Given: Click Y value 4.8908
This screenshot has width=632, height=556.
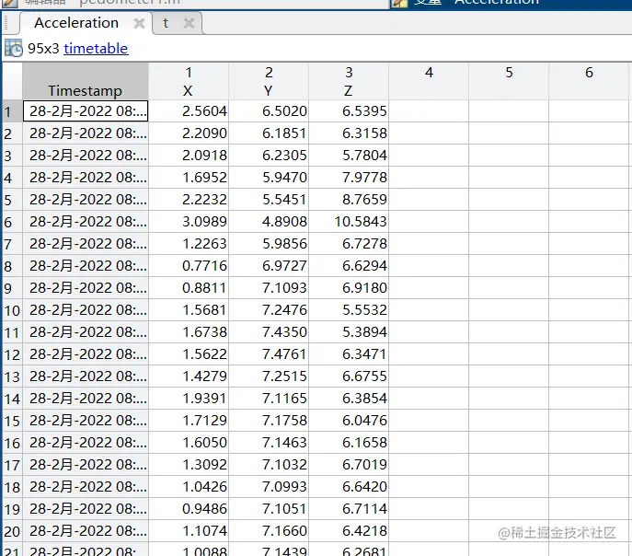Looking at the screenshot, I should [x=284, y=221].
